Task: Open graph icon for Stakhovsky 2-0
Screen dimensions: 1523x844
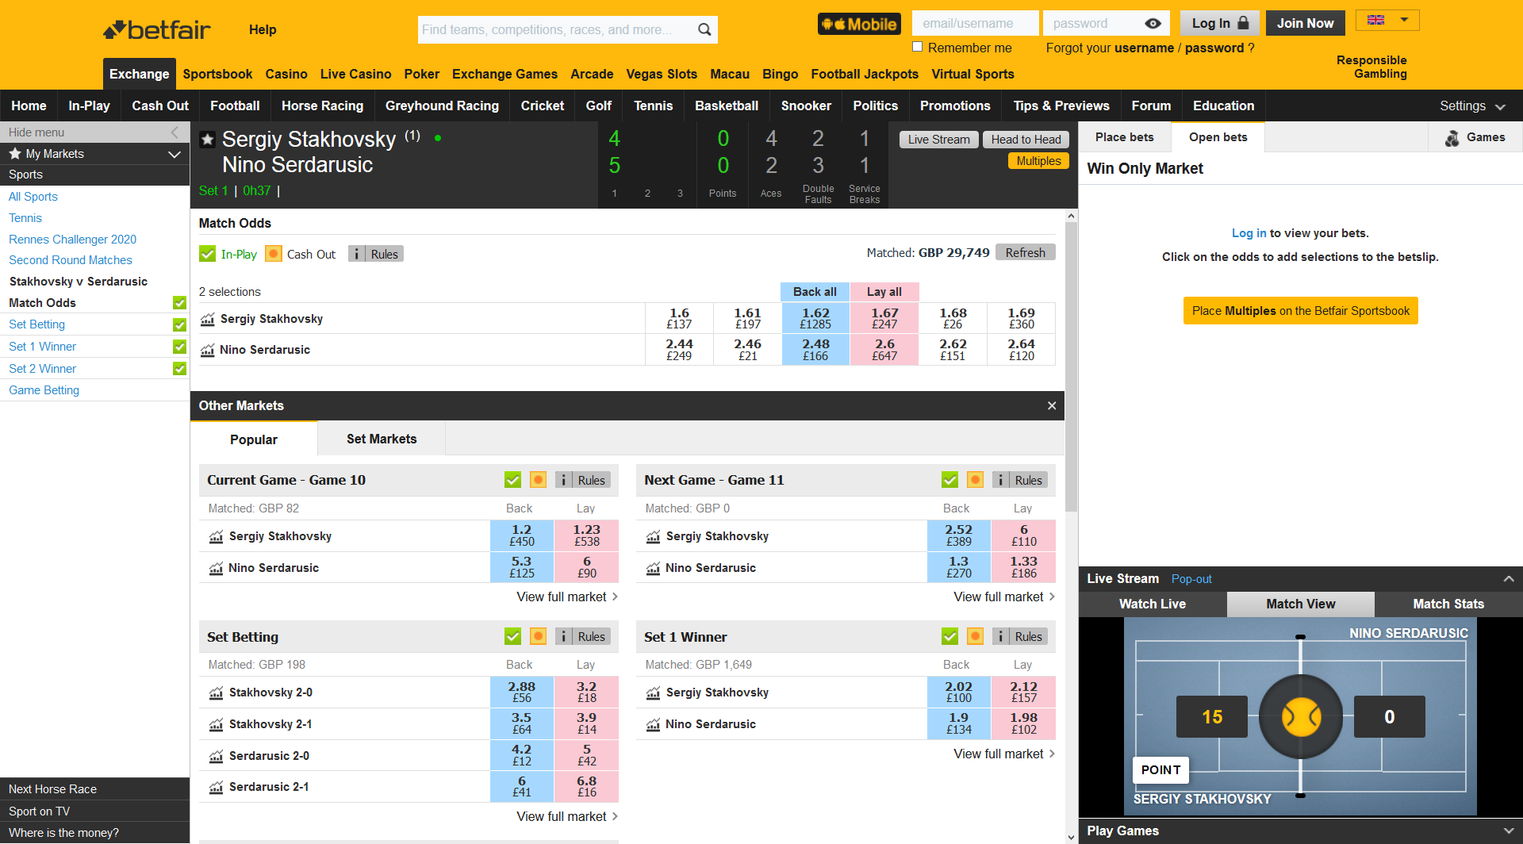Action: pyautogui.click(x=216, y=692)
